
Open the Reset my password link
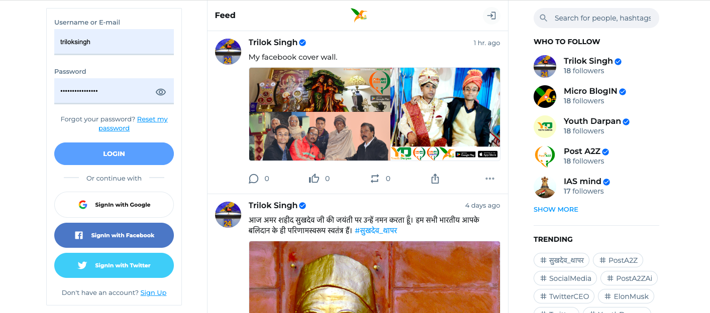pyautogui.click(x=152, y=119)
